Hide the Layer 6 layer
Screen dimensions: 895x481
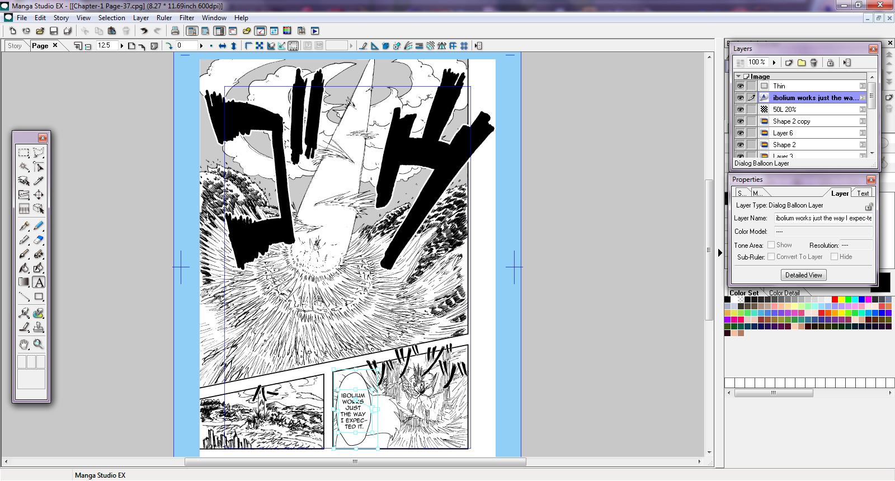click(740, 133)
